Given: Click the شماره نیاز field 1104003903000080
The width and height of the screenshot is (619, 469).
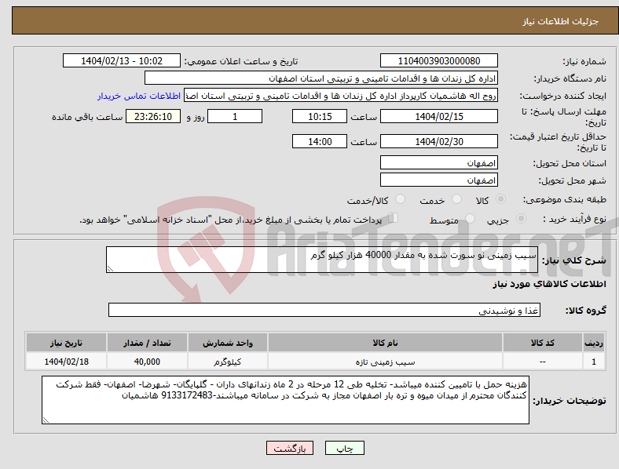Looking at the screenshot, I should pyautogui.click(x=439, y=60).
